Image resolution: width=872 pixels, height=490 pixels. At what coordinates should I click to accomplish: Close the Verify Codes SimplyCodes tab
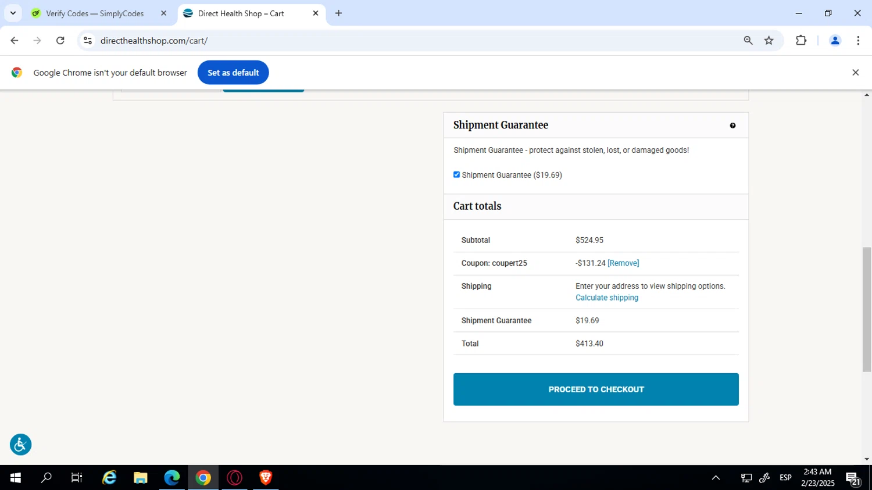(x=163, y=13)
